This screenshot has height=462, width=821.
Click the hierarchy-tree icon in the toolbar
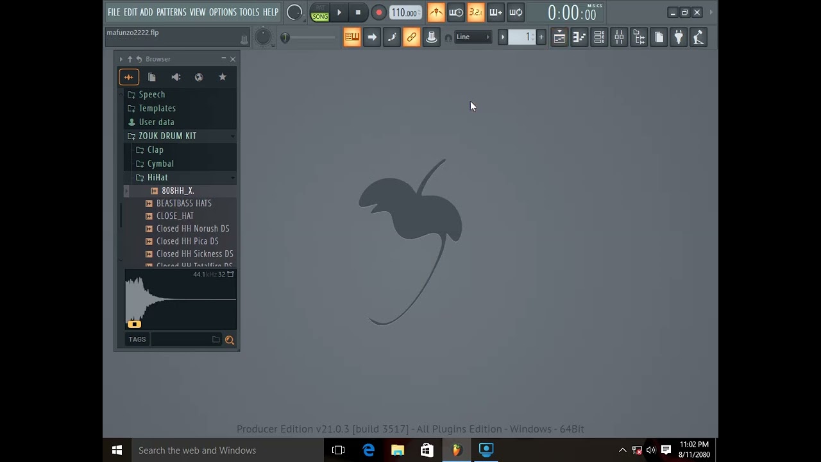point(639,37)
